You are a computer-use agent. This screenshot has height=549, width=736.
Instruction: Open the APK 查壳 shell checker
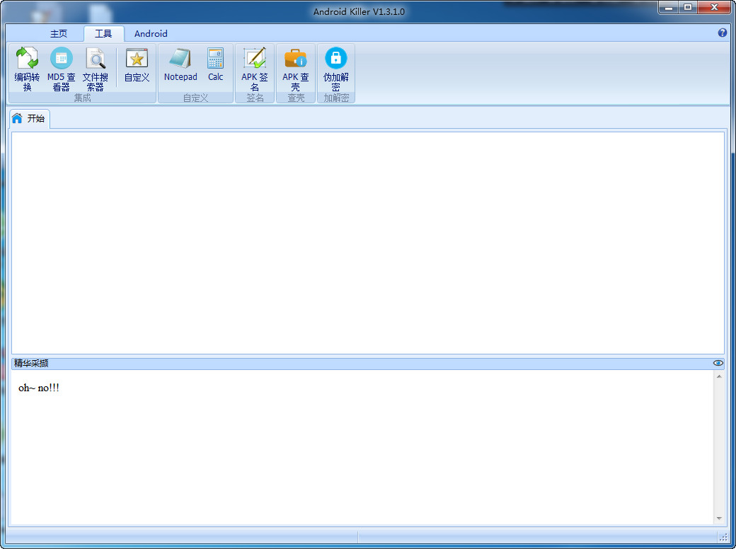click(295, 69)
